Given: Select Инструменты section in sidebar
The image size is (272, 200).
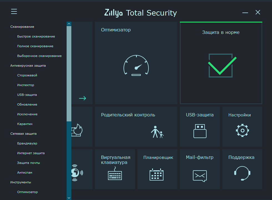Looking at the screenshot, I should click(21, 182).
